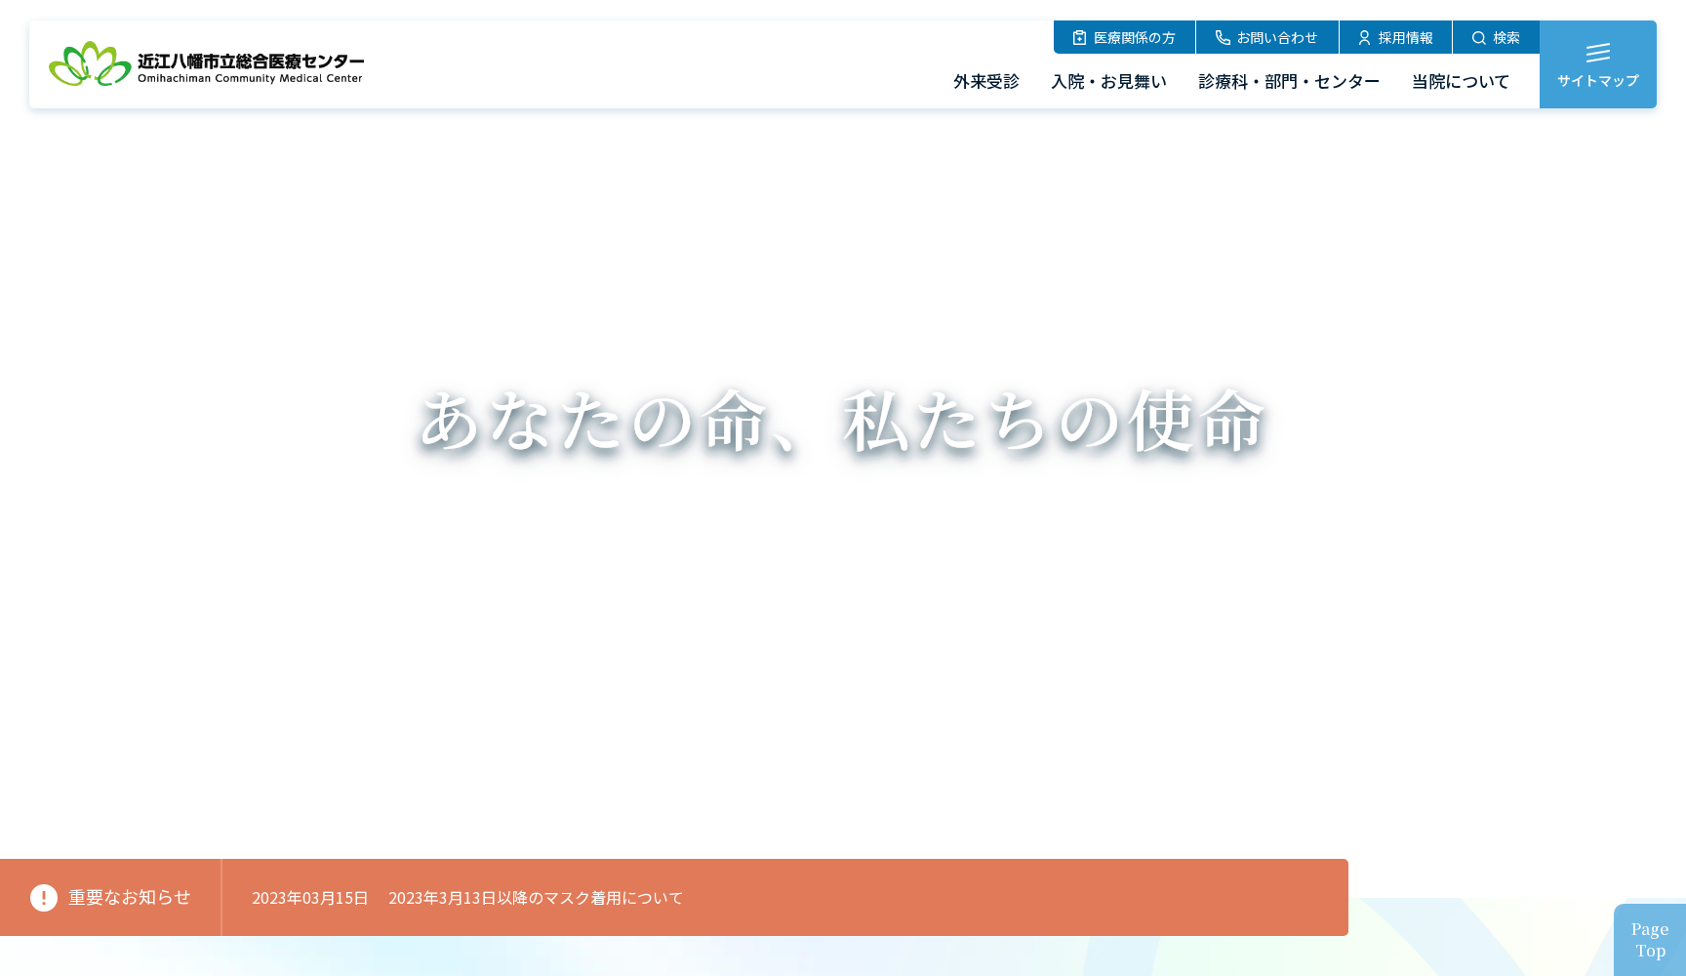The width and height of the screenshot is (1686, 976).
Task: Jump back up with Page Top button
Action: [1649, 940]
